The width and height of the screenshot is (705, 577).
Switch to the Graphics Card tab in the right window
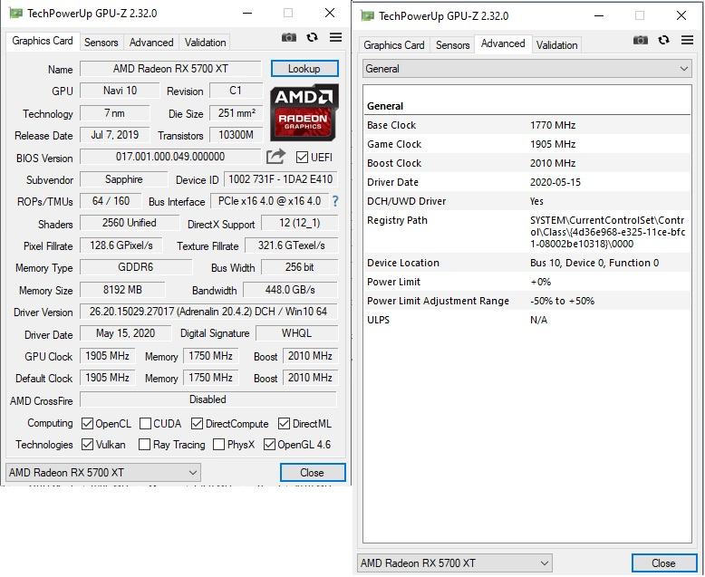[394, 45]
